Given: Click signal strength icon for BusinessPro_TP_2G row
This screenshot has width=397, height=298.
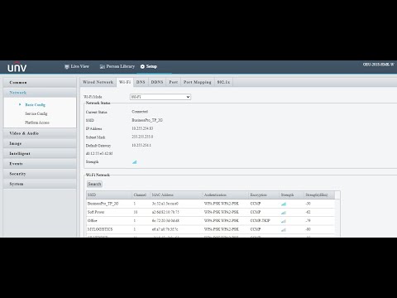Looking at the screenshot, I should coord(284,204).
